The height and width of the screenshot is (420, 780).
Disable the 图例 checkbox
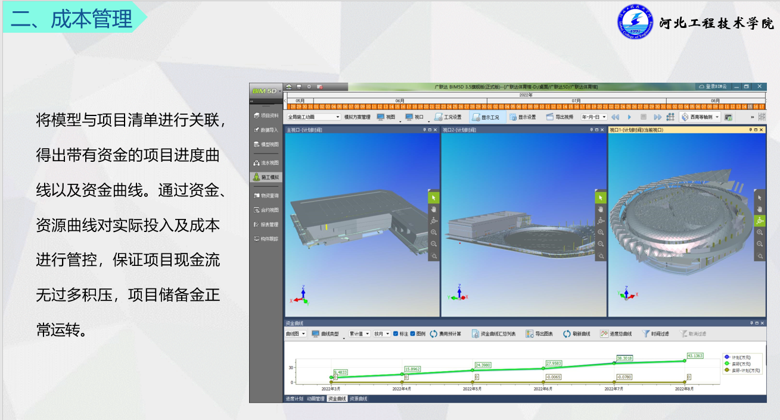[x=414, y=333]
